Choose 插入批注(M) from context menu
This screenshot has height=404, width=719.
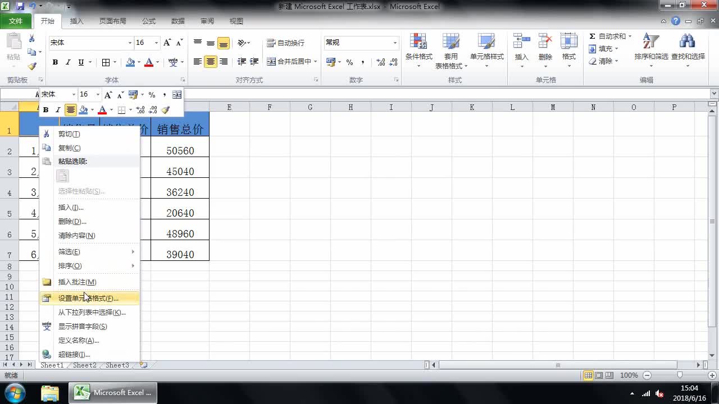click(89, 282)
